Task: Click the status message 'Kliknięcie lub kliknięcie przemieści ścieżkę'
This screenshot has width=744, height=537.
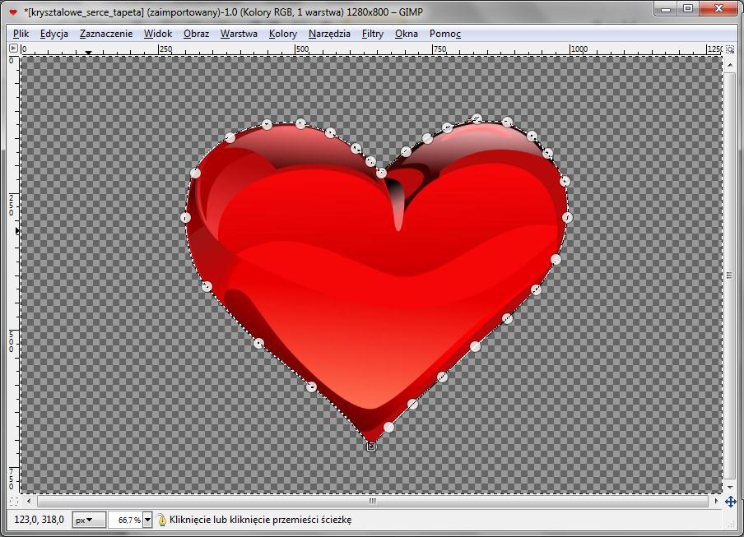Action: 261,520
